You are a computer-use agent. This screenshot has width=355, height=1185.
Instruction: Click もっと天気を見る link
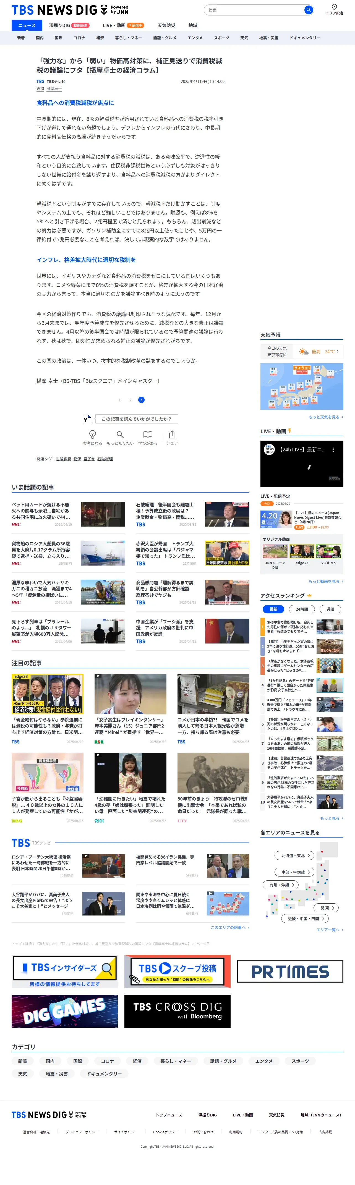[x=326, y=417]
